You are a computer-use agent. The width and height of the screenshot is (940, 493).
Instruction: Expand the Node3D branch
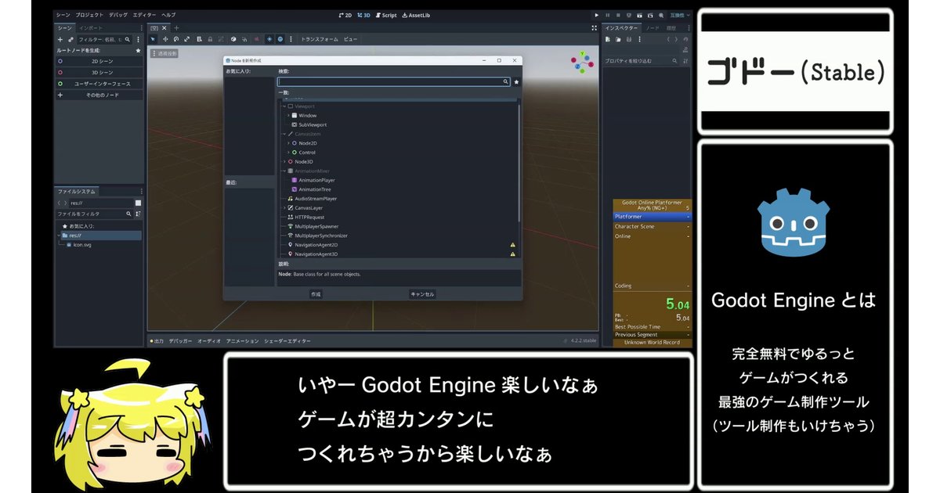[x=284, y=161]
